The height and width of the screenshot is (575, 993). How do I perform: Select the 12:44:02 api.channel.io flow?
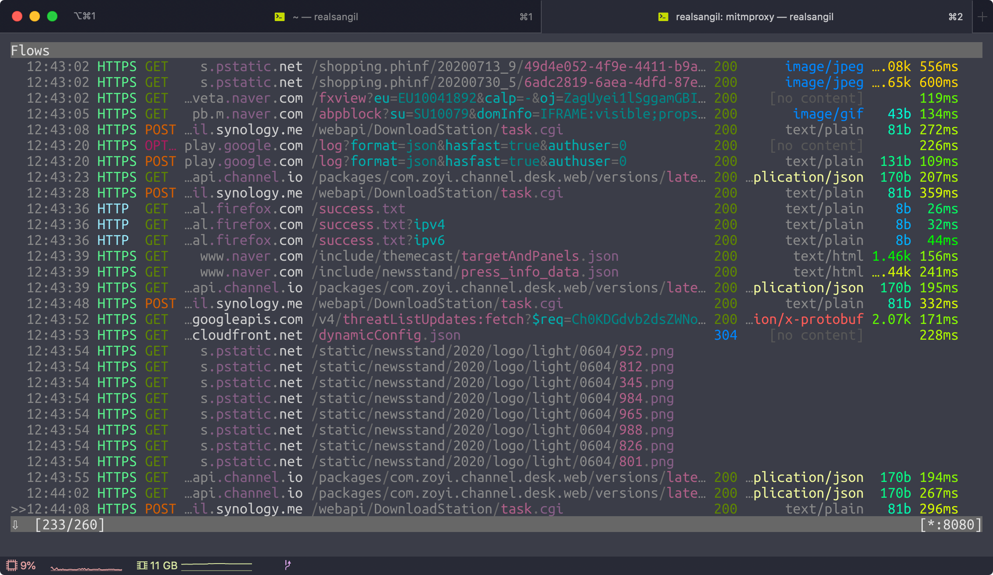(x=496, y=493)
